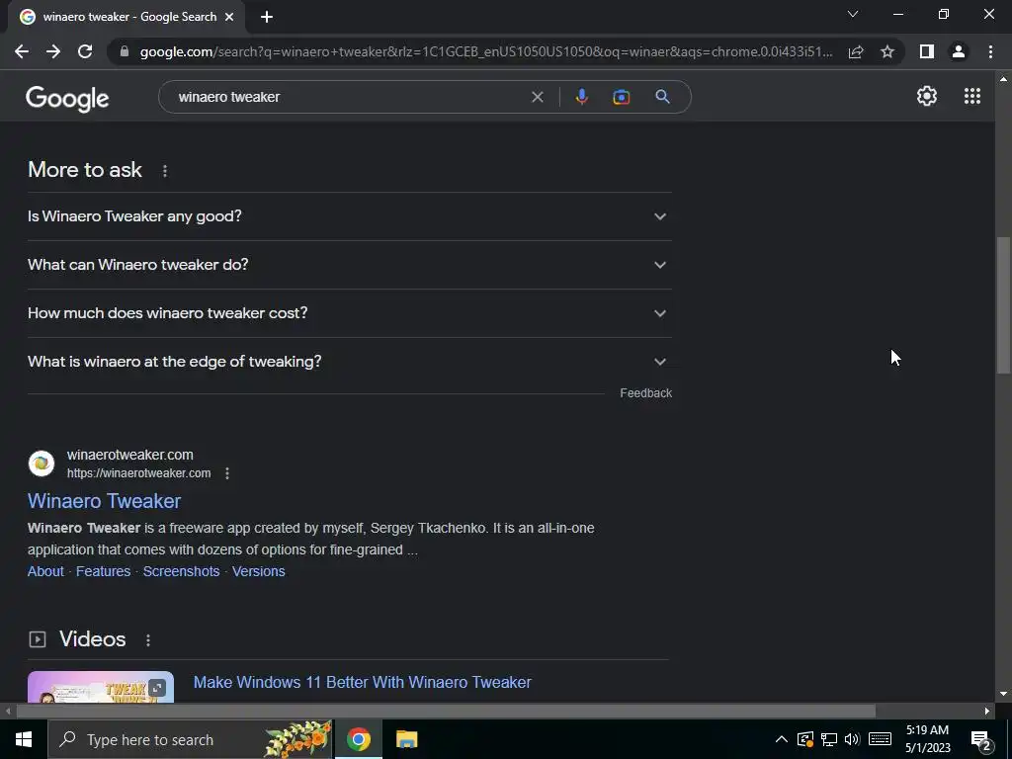
Task: View site information lock icon
Action: pos(125,51)
